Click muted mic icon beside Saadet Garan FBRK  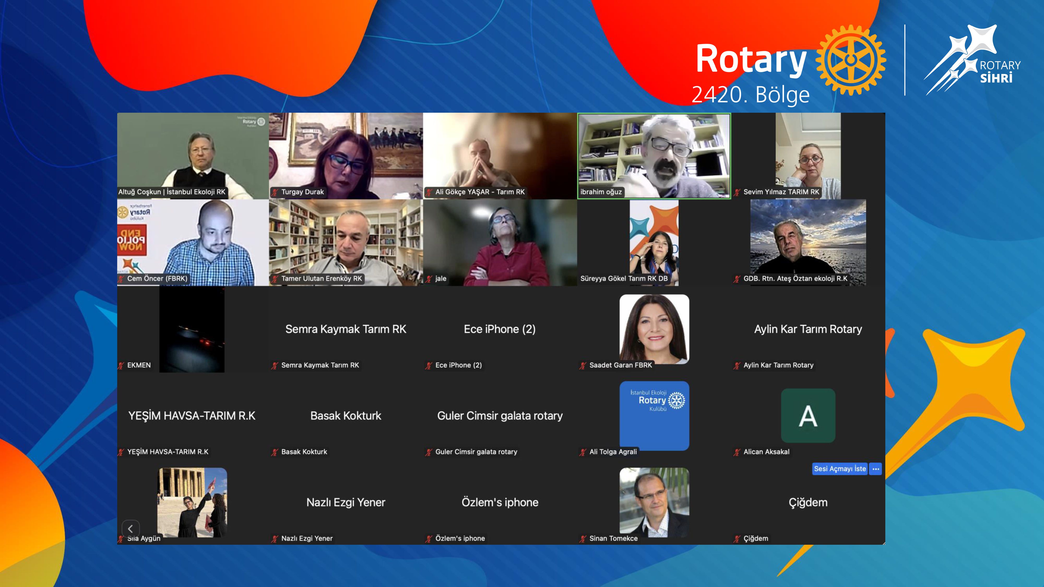[x=583, y=366]
